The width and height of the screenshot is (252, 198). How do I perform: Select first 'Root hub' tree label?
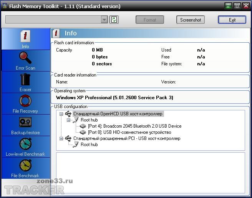pyautogui.click(x=89, y=120)
